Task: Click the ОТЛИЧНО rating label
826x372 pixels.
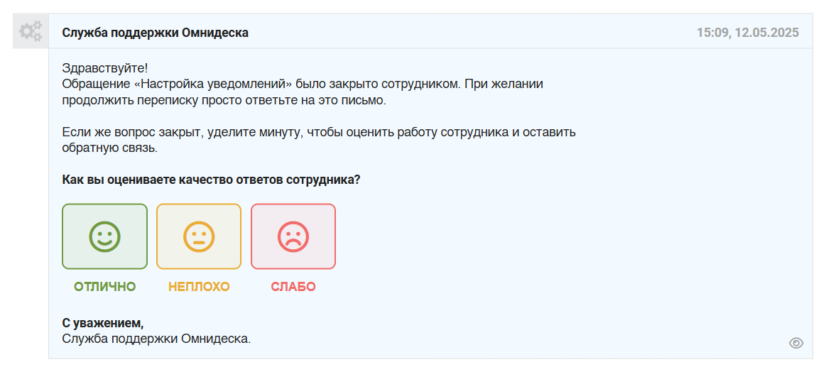Action: coord(105,287)
